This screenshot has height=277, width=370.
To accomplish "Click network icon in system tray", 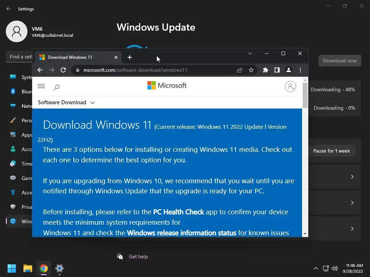I will 326,268.
